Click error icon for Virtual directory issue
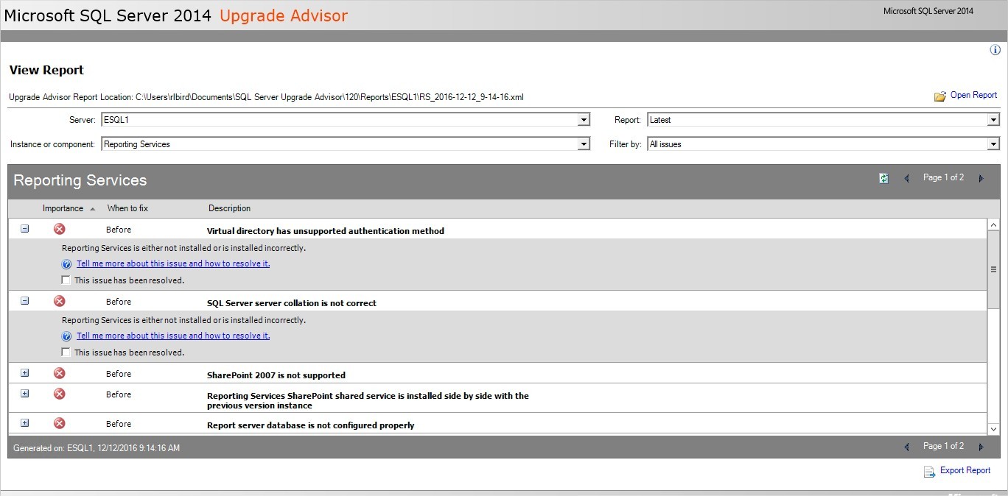The width and height of the screenshot is (1008, 496). (x=60, y=229)
